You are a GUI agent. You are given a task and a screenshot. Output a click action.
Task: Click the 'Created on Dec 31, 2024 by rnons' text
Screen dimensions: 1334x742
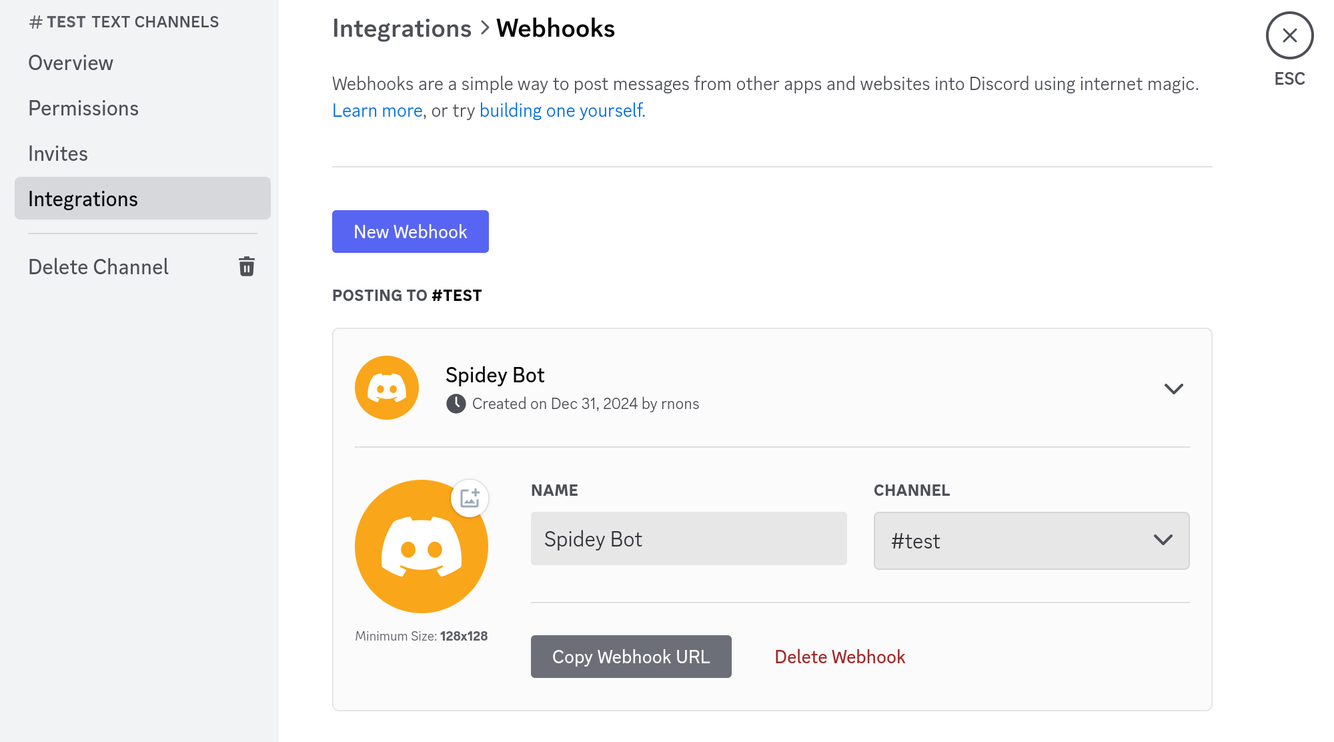(x=586, y=404)
